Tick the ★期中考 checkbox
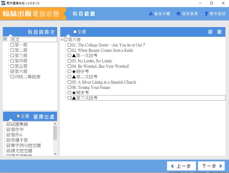Screen dimensions: 229x173 69,71
